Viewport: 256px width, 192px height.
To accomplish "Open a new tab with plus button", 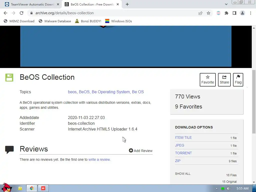I will [127, 4].
